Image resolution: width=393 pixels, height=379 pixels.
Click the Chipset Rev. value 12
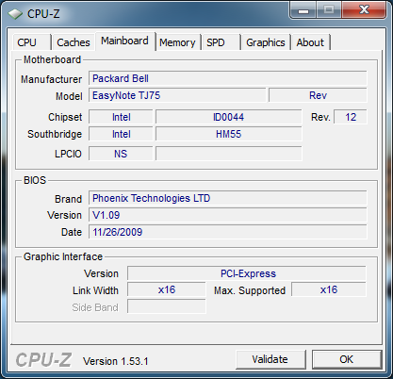click(351, 117)
